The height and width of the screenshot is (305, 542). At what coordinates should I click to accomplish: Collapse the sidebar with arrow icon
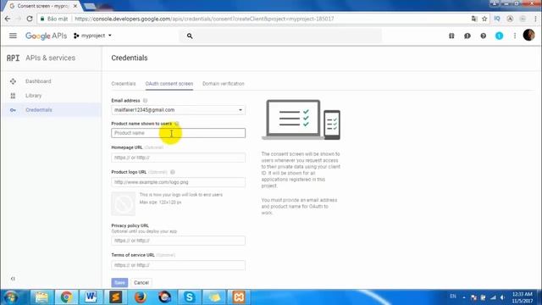pos(13,279)
